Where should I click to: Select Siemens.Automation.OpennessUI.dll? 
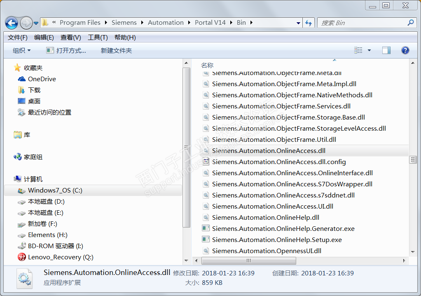[x=267, y=251]
